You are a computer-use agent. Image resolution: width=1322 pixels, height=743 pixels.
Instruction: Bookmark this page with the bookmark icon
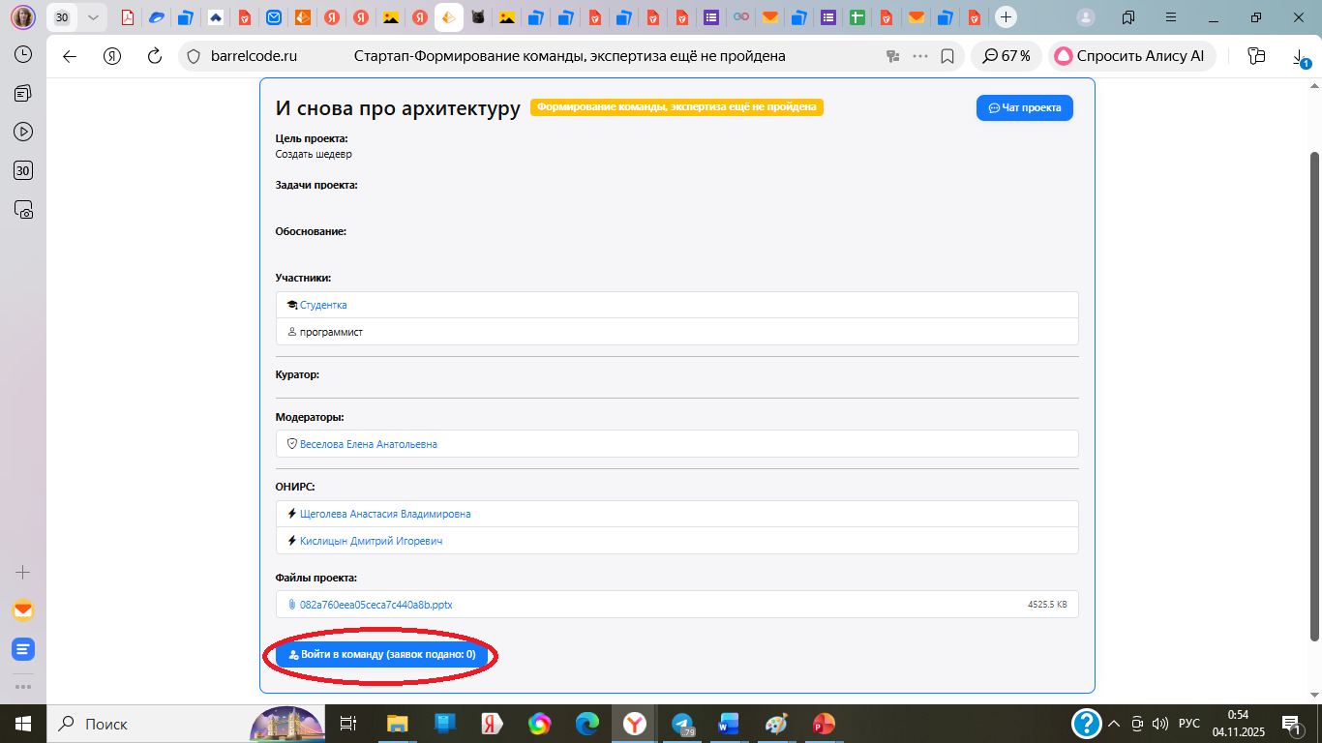(x=947, y=56)
